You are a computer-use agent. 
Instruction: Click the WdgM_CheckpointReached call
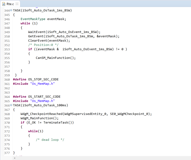coord(86,114)
